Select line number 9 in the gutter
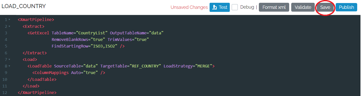The height and width of the screenshot is (96, 362). pyautogui.click(x=6, y=73)
